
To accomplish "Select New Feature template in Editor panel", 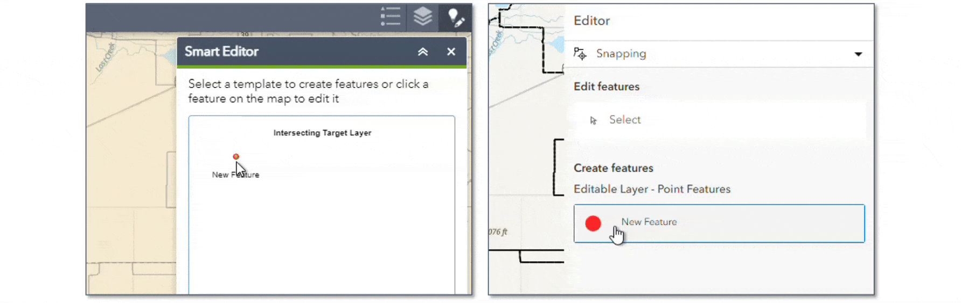I will pyautogui.click(x=719, y=223).
